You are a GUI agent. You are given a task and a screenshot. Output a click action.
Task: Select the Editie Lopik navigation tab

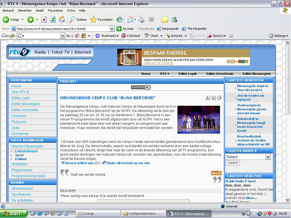[x=187, y=74]
